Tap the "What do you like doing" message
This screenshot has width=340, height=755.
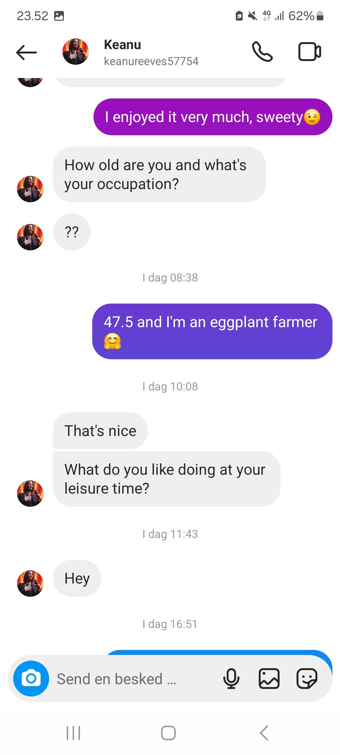tap(166, 479)
